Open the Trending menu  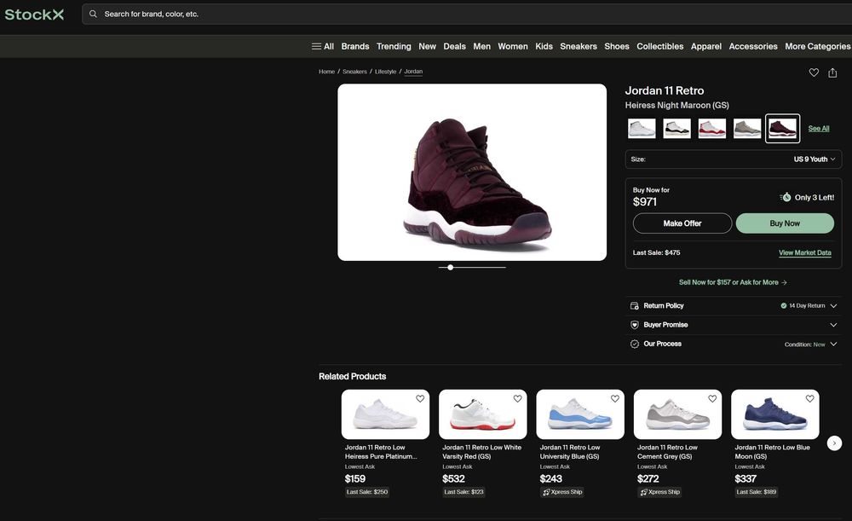(x=394, y=46)
